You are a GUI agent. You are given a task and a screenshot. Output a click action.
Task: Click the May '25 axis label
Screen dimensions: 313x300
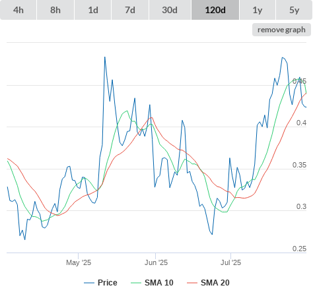(79, 262)
